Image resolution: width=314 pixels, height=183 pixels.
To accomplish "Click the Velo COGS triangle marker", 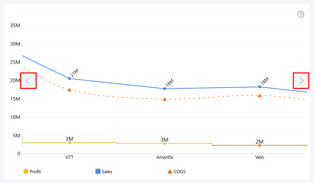I will pyautogui.click(x=260, y=96).
